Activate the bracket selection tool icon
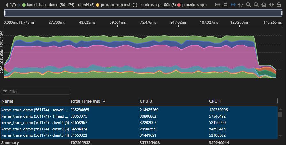 241,5
